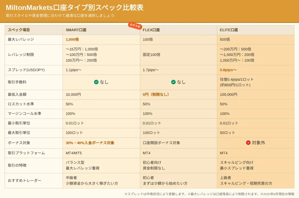Select the line 100万円～：200倍

point(81,60)
